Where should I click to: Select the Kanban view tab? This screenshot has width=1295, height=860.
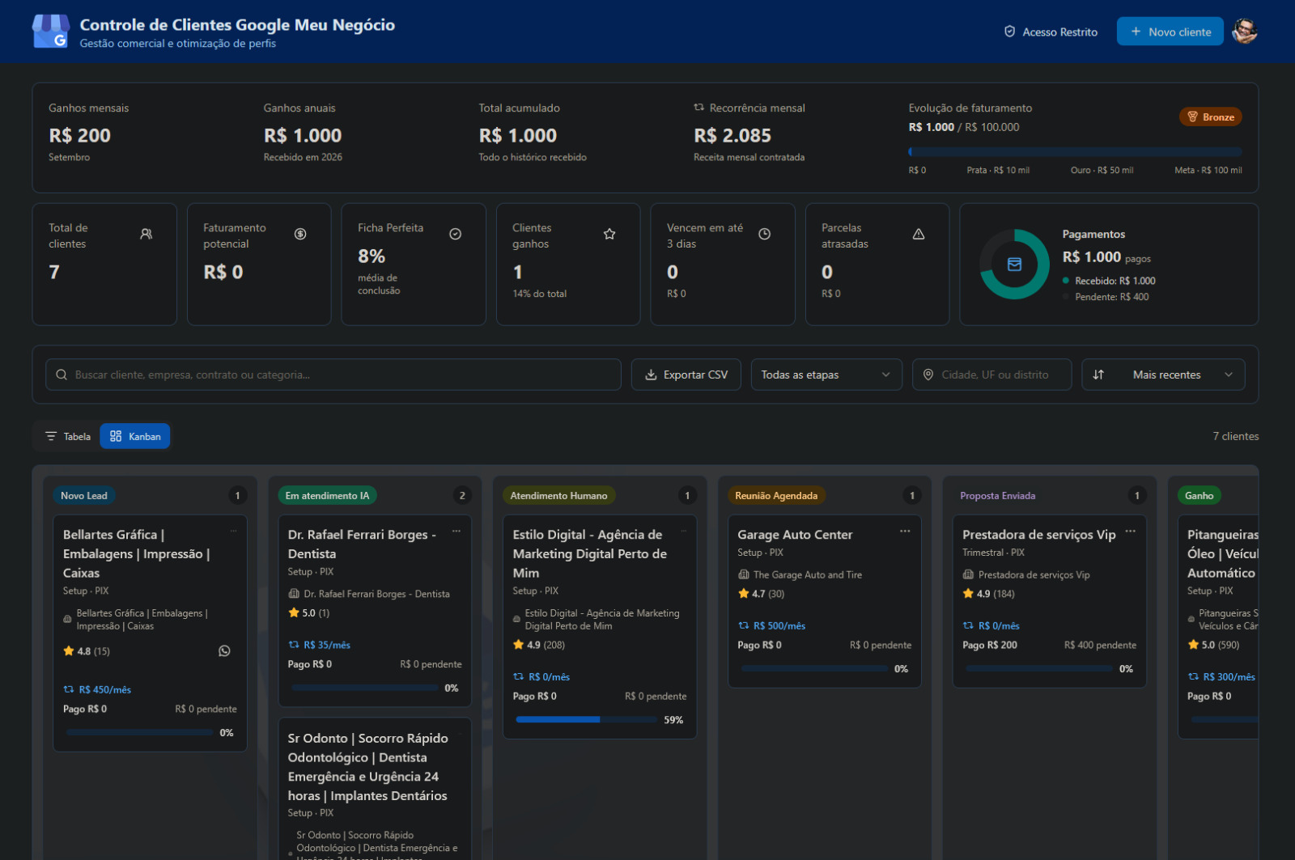click(135, 436)
